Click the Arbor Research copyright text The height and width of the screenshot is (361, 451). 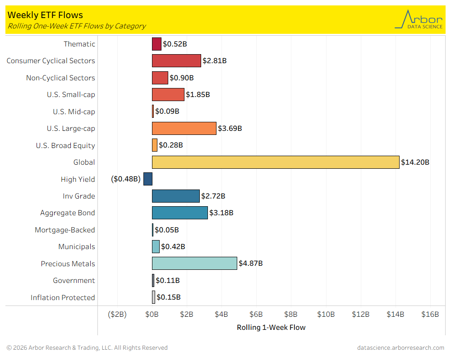[x=87, y=348]
